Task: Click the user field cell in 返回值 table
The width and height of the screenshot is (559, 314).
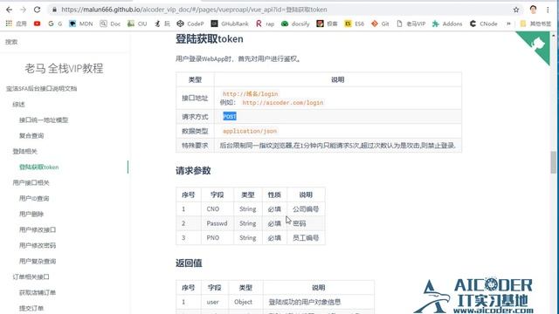Action: click(215, 302)
